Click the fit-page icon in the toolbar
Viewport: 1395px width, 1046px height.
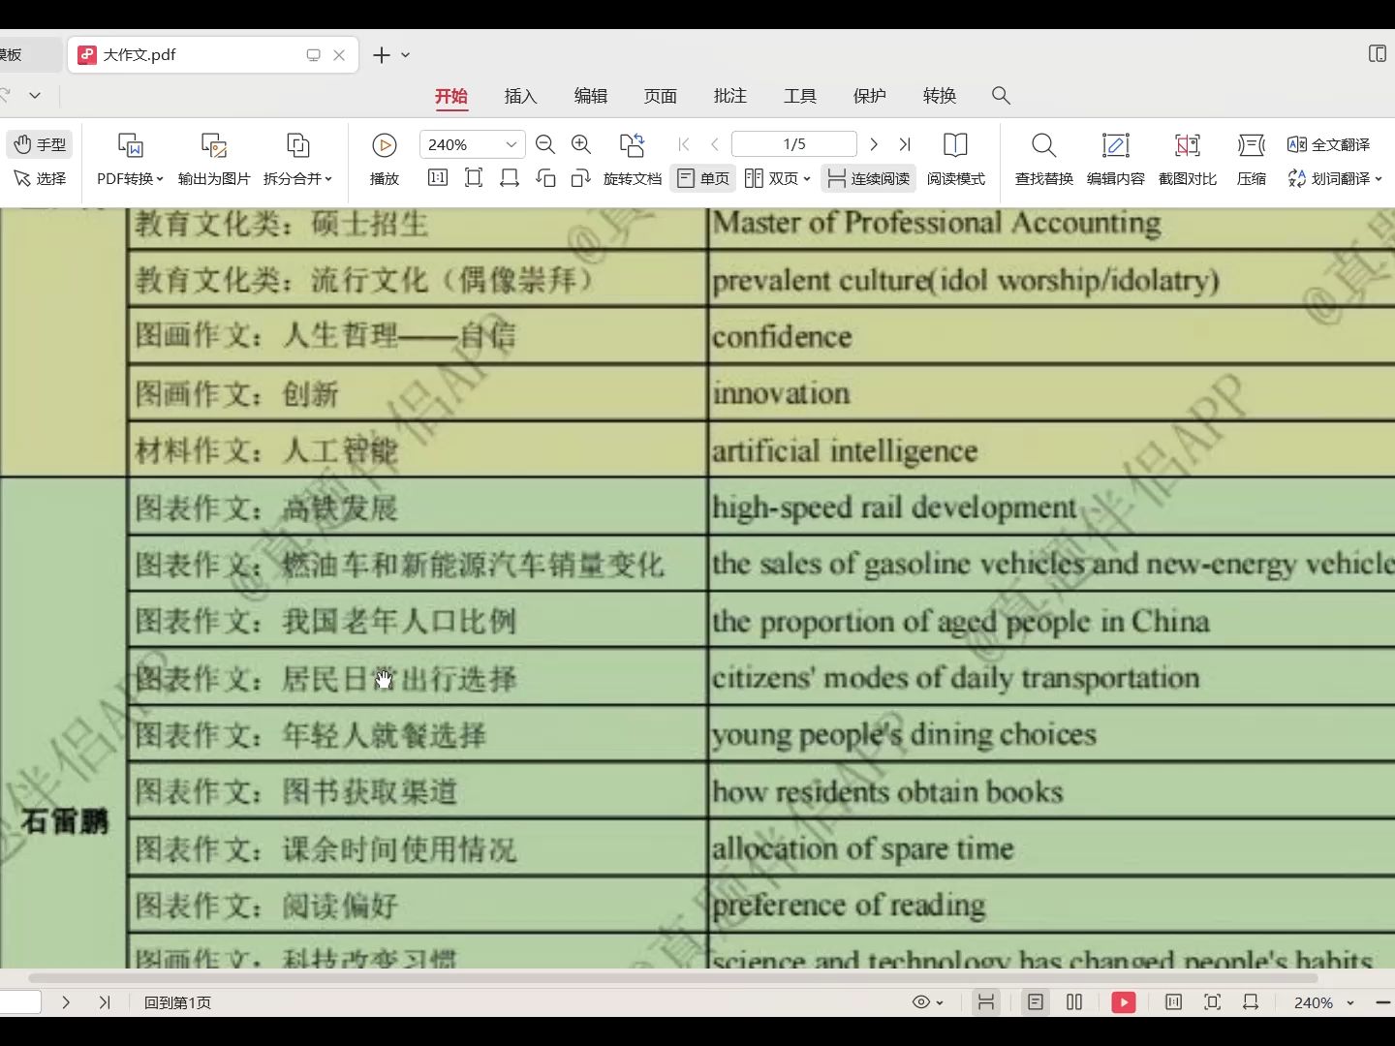click(x=474, y=178)
